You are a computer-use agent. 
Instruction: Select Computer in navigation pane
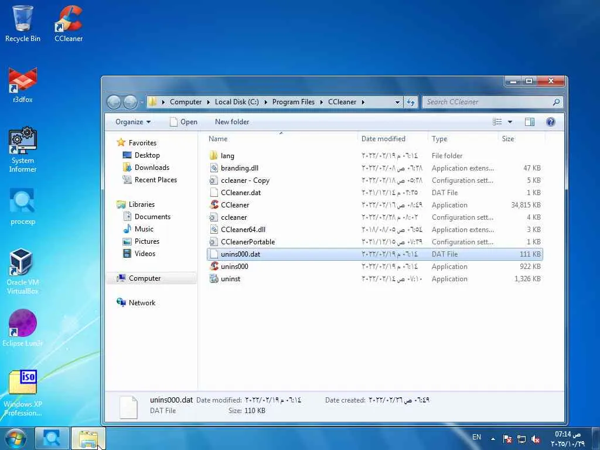tap(152, 278)
